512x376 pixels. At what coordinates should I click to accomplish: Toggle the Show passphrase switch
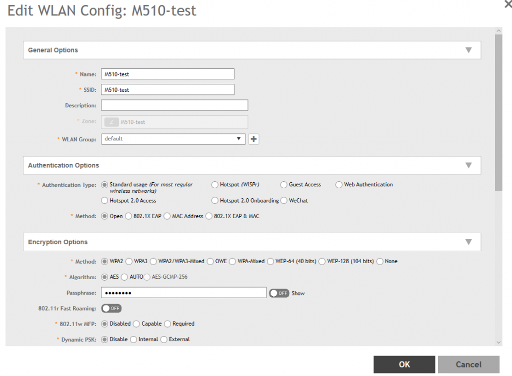[279, 293]
